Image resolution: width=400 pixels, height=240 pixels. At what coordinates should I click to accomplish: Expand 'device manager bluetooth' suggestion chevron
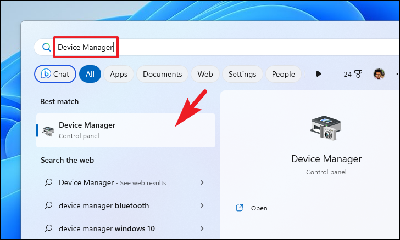pos(202,205)
